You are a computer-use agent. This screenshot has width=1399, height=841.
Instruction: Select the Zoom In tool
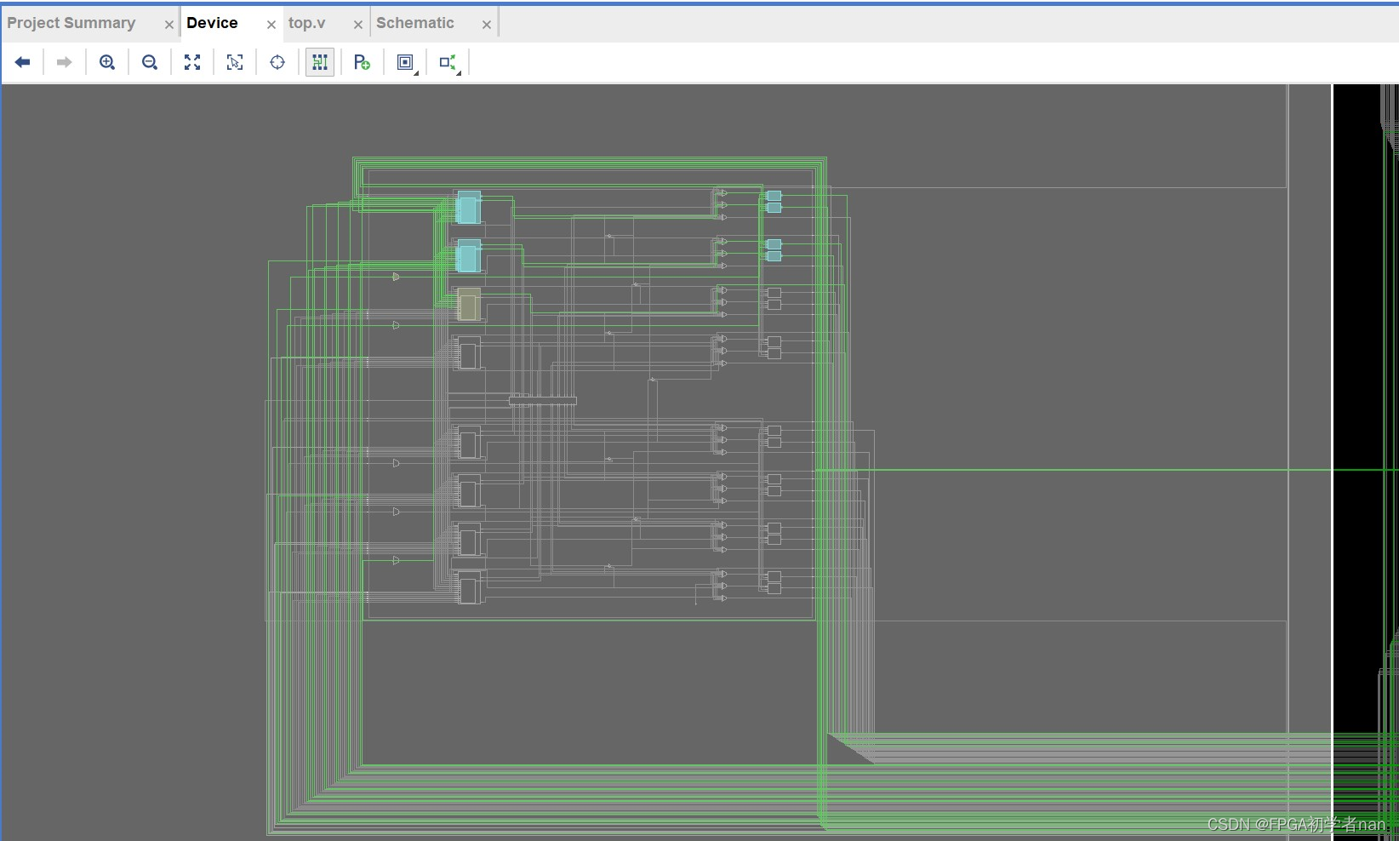pos(107,61)
